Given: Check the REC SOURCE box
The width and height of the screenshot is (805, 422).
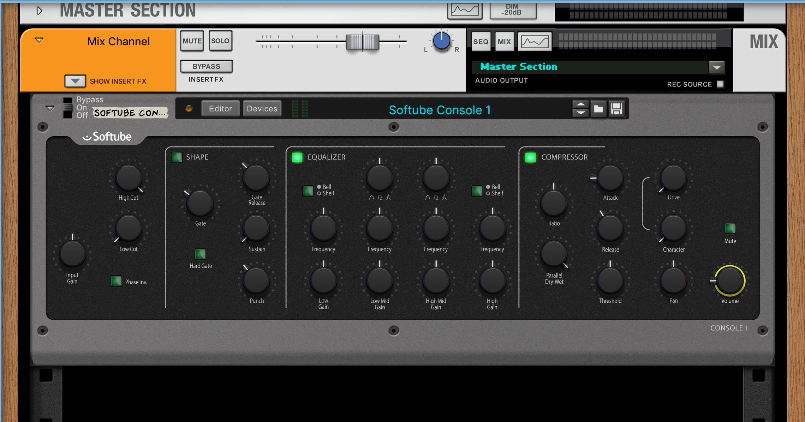Looking at the screenshot, I should pos(720,84).
